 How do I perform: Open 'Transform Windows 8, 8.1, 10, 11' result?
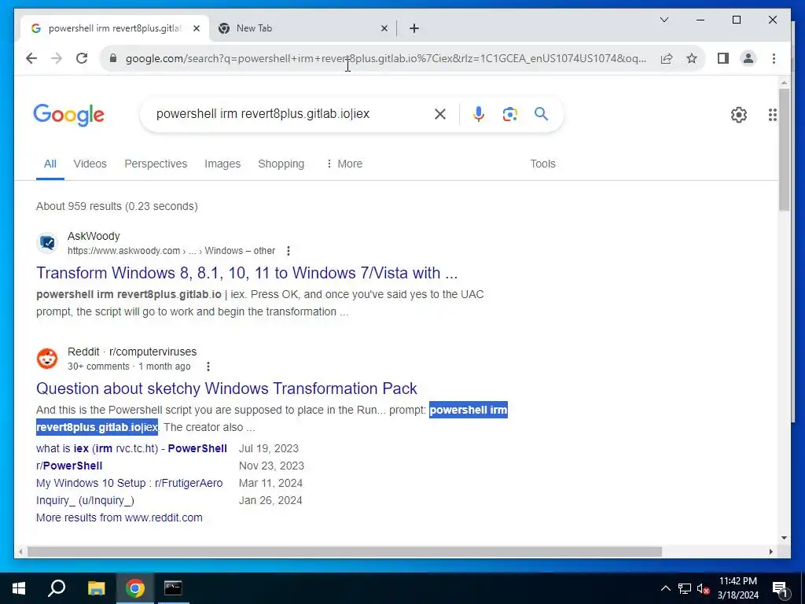tap(246, 273)
